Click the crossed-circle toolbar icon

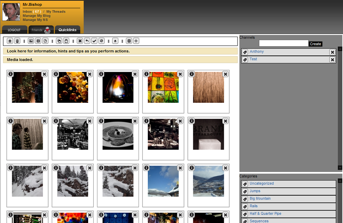click(101, 41)
